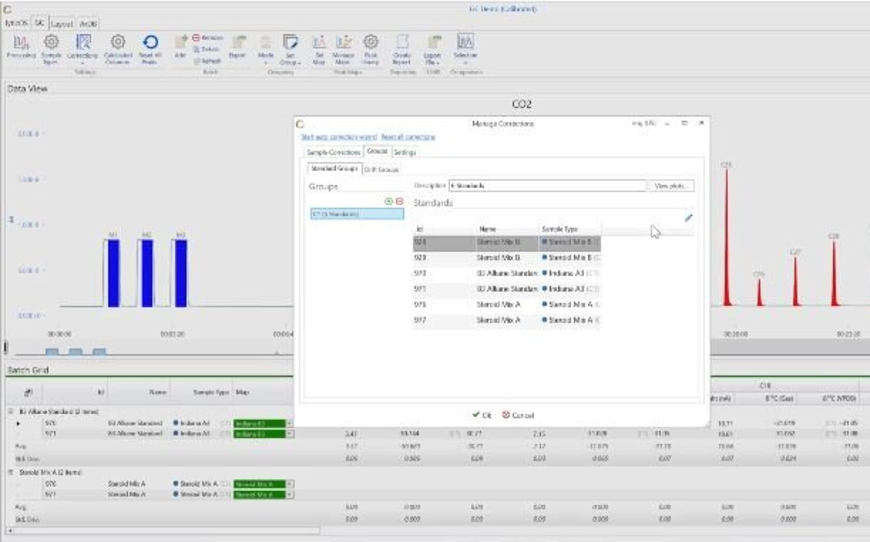Open the Calculated Columns tool
The image size is (870, 542).
click(x=118, y=48)
